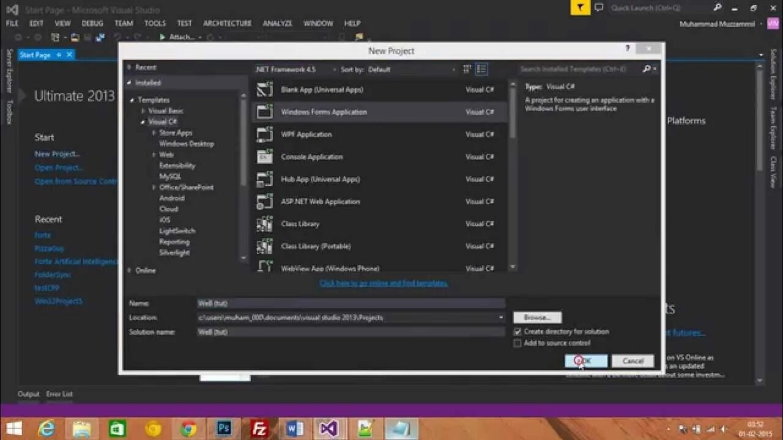Select the Console Application template icon
Image resolution: width=783 pixels, height=440 pixels.
(264, 156)
